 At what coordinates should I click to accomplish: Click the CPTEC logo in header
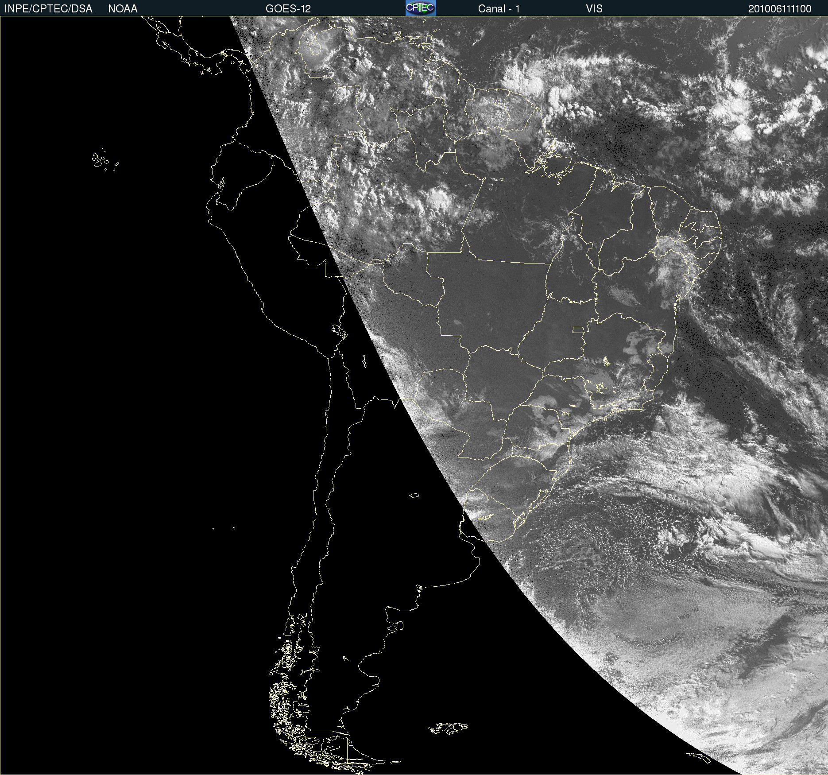421,8
